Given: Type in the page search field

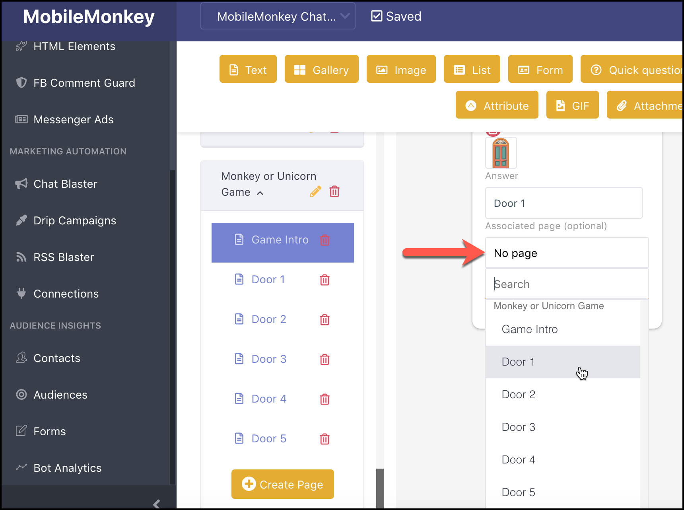Looking at the screenshot, I should tap(566, 284).
